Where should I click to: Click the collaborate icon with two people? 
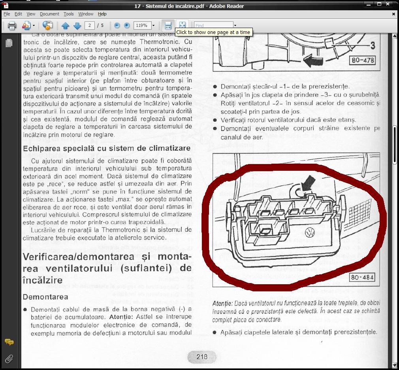click(26, 25)
